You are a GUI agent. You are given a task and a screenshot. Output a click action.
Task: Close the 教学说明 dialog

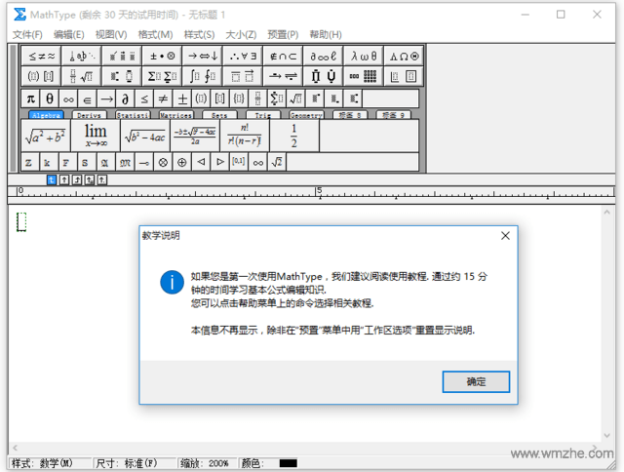[x=505, y=236]
